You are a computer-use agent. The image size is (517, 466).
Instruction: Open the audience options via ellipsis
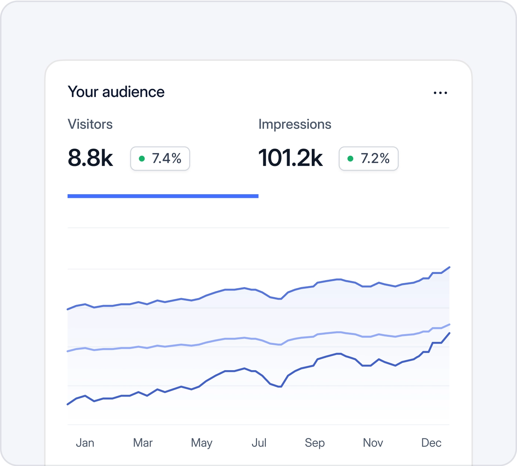441,93
